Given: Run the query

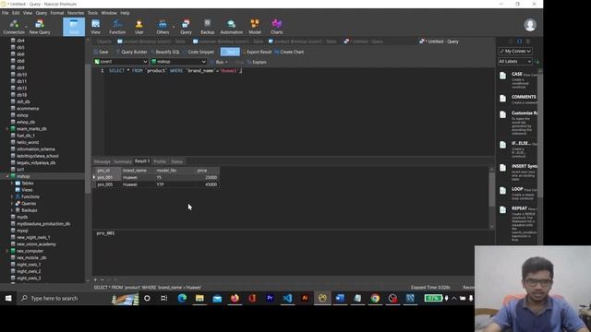Looking at the screenshot, I should 220,62.
